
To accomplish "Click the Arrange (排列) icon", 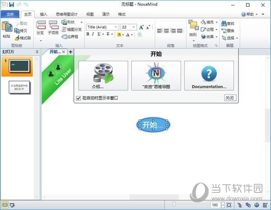I will (193, 25).
